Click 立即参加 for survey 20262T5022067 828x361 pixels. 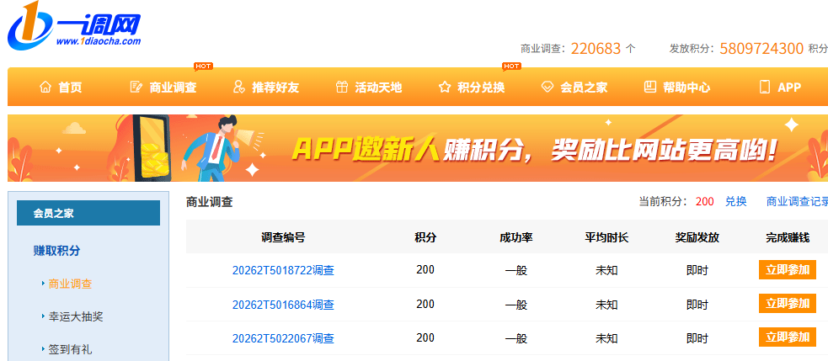click(788, 337)
